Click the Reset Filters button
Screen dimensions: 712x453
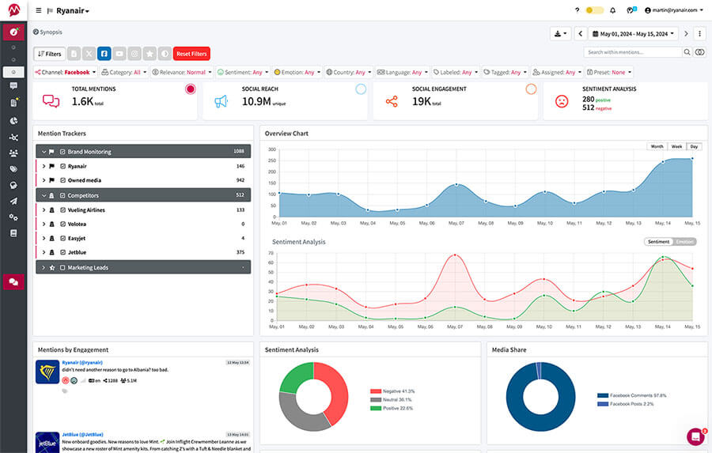coord(191,54)
